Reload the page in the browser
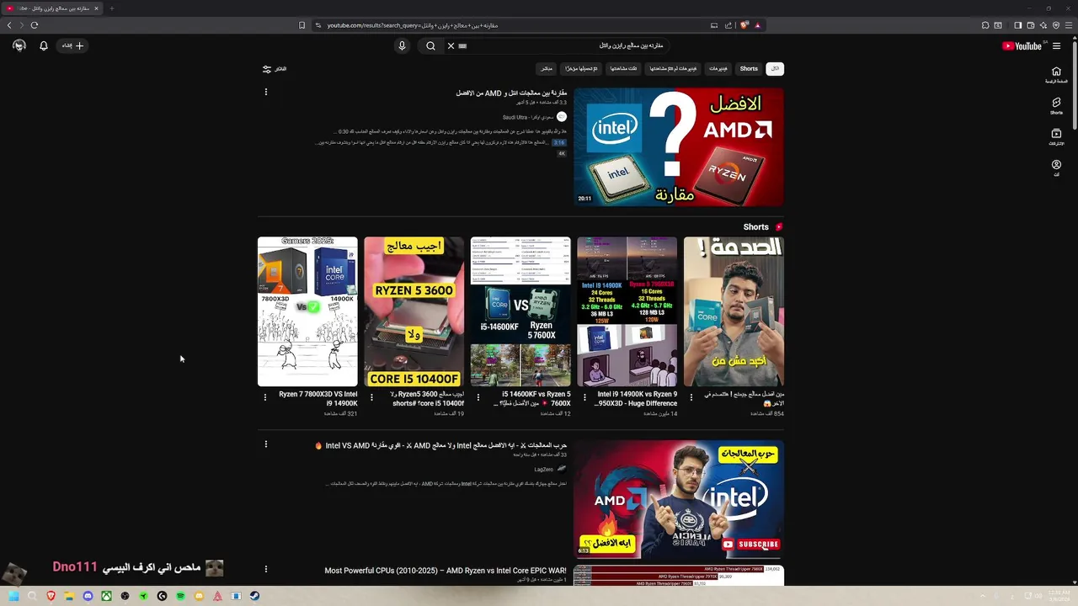Screen dimensions: 1078x606 35,25
